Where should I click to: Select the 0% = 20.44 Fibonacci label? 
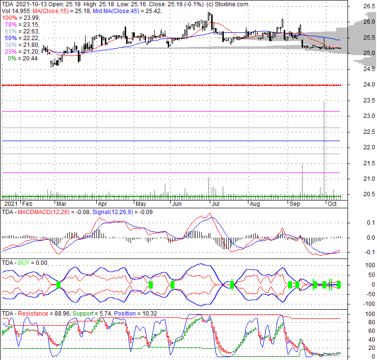click(23, 58)
